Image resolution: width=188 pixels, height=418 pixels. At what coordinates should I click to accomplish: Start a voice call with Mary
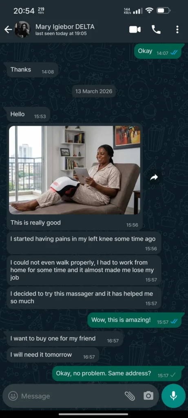(156, 29)
